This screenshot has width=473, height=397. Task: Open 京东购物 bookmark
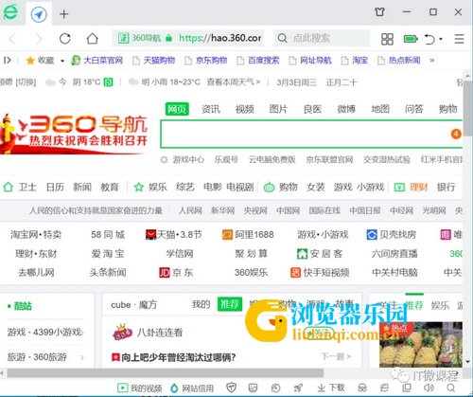coord(205,61)
